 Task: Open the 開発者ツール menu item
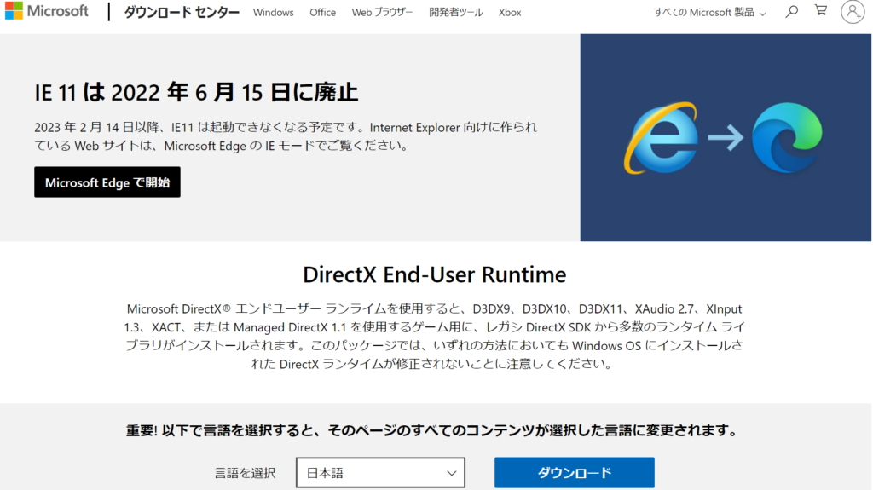(455, 12)
